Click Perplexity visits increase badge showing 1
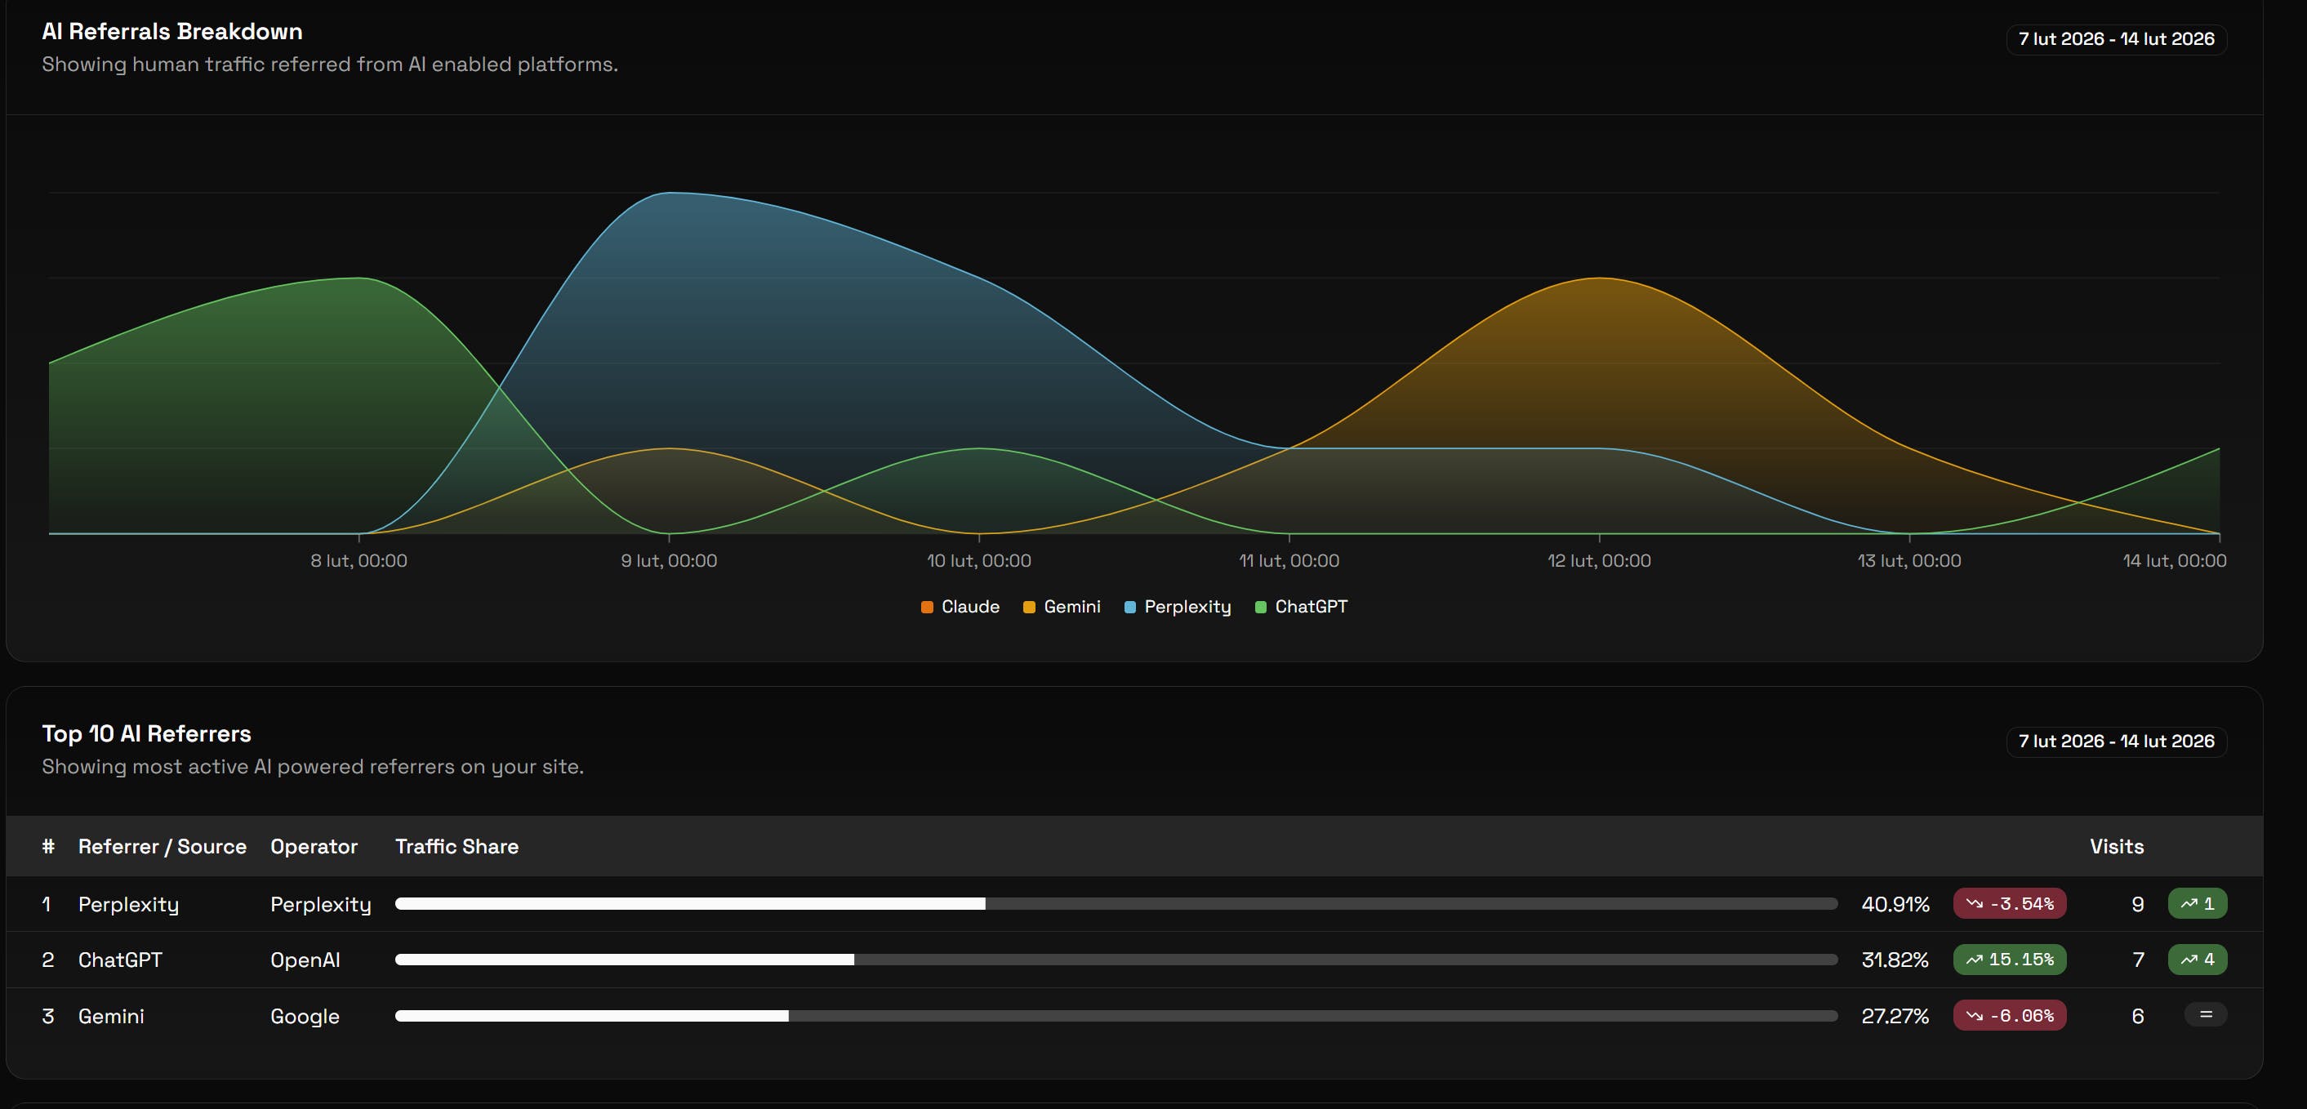Viewport: 2307px width, 1109px height. click(2196, 904)
